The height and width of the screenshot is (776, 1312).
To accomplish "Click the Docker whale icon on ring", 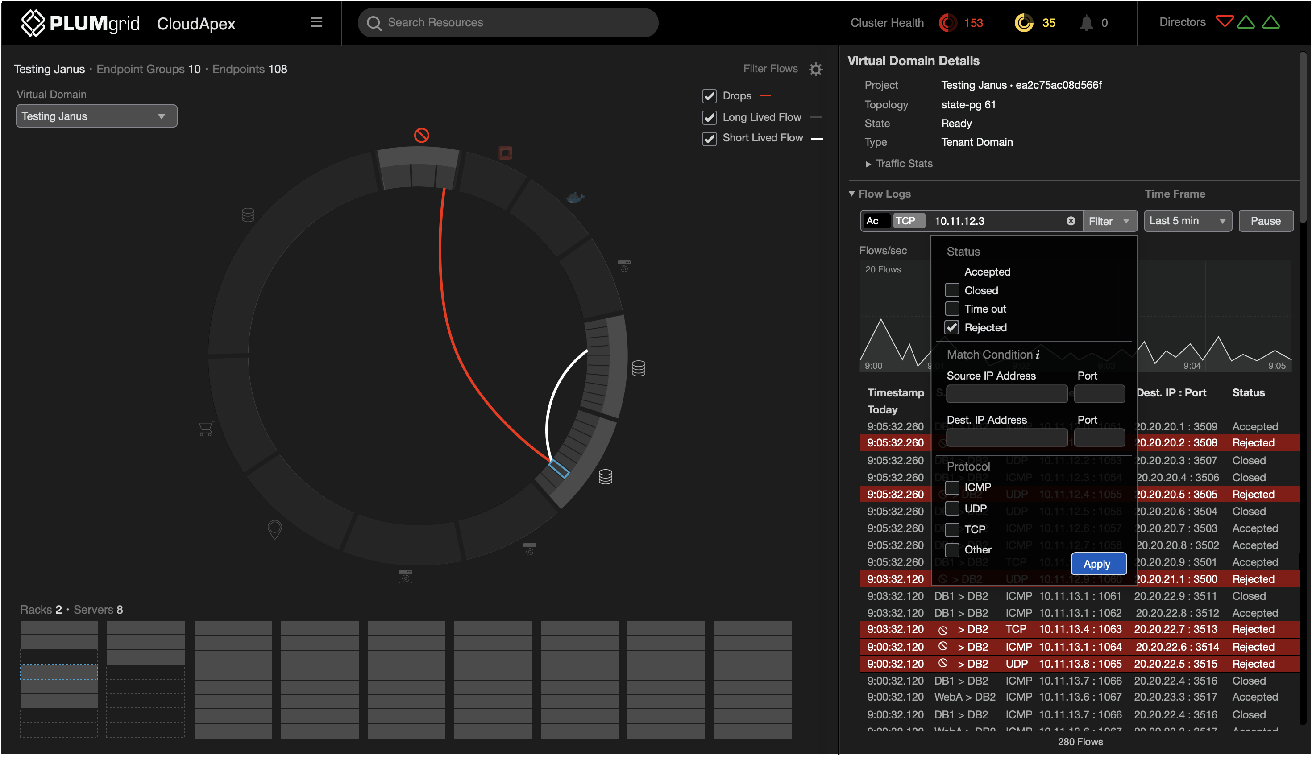I will pos(575,197).
